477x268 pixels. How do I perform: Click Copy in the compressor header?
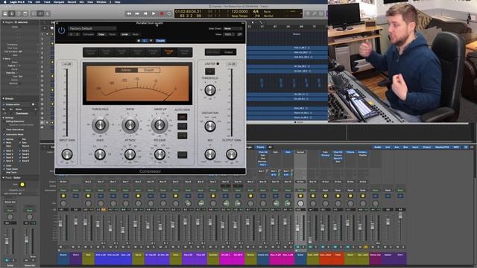click(x=101, y=34)
